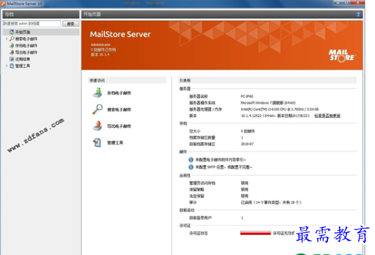Click the 检查是否有更新 update link
Image resolution: width=375 pixels, height=255 pixels.
pos(327,116)
